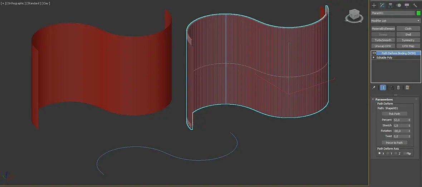This screenshot has height=187, width=422.
Task: Click the green object color swatch
Action: point(418,13)
